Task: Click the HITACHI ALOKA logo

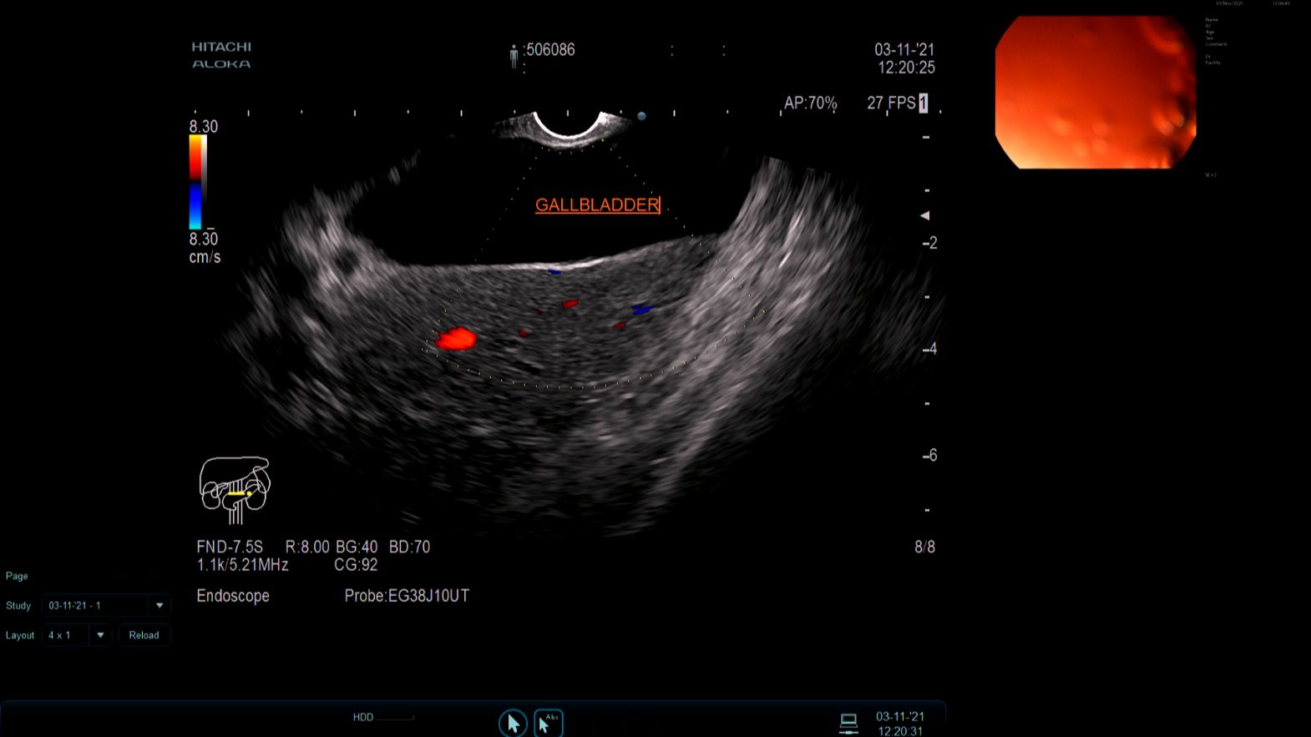Action: (x=221, y=55)
